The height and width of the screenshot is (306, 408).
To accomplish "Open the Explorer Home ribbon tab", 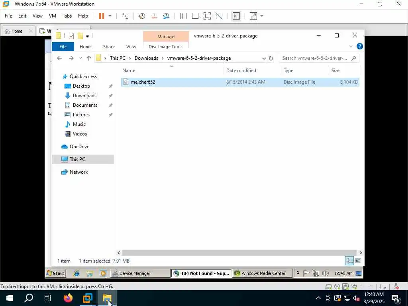I will tap(86, 47).
